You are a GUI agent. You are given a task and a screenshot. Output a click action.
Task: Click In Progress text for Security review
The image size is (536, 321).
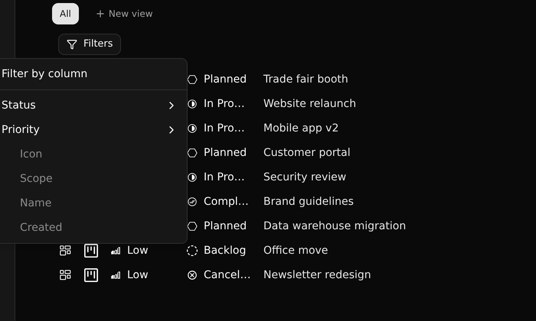[224, 177]
